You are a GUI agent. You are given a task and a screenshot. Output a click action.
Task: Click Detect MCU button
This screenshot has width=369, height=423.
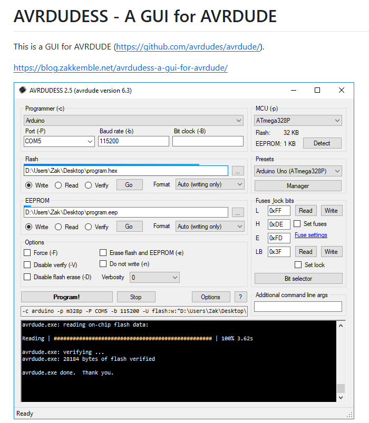pos(322,143)
